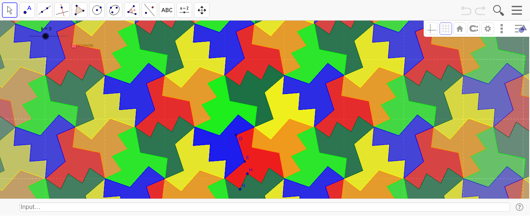Toggle the triangle checkbox
Viewport: 530px width, 216px height.
pos(74,46)
